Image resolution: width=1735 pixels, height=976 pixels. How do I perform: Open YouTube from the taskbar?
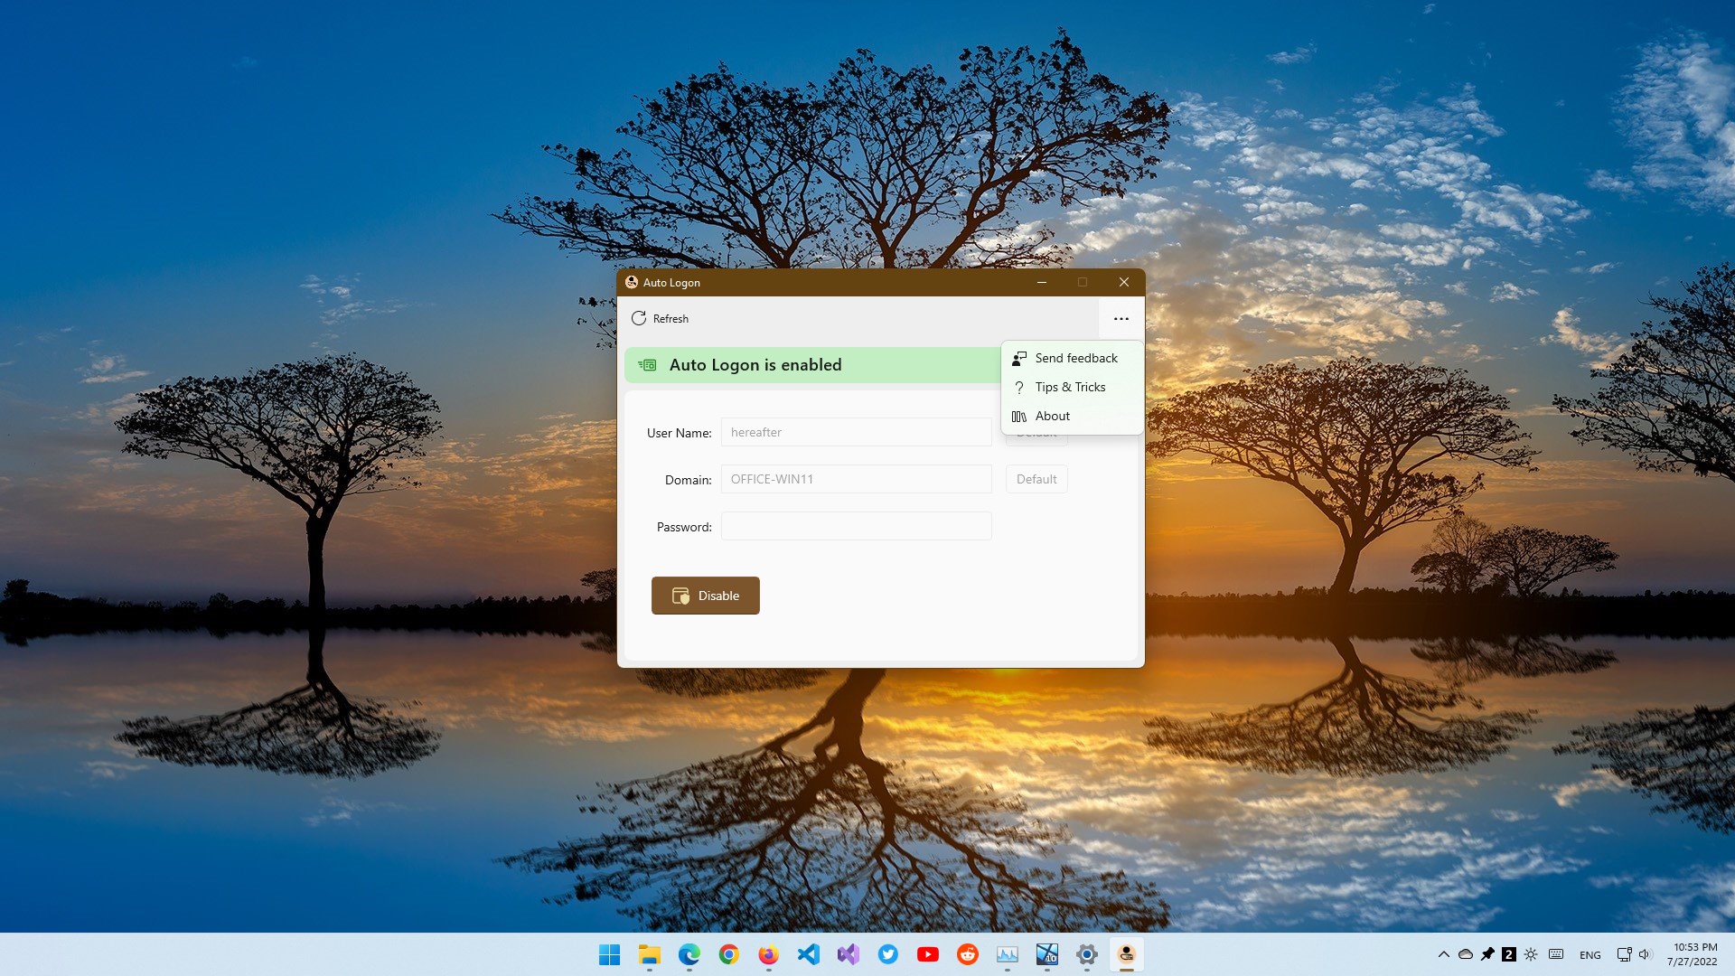point(928,954)
